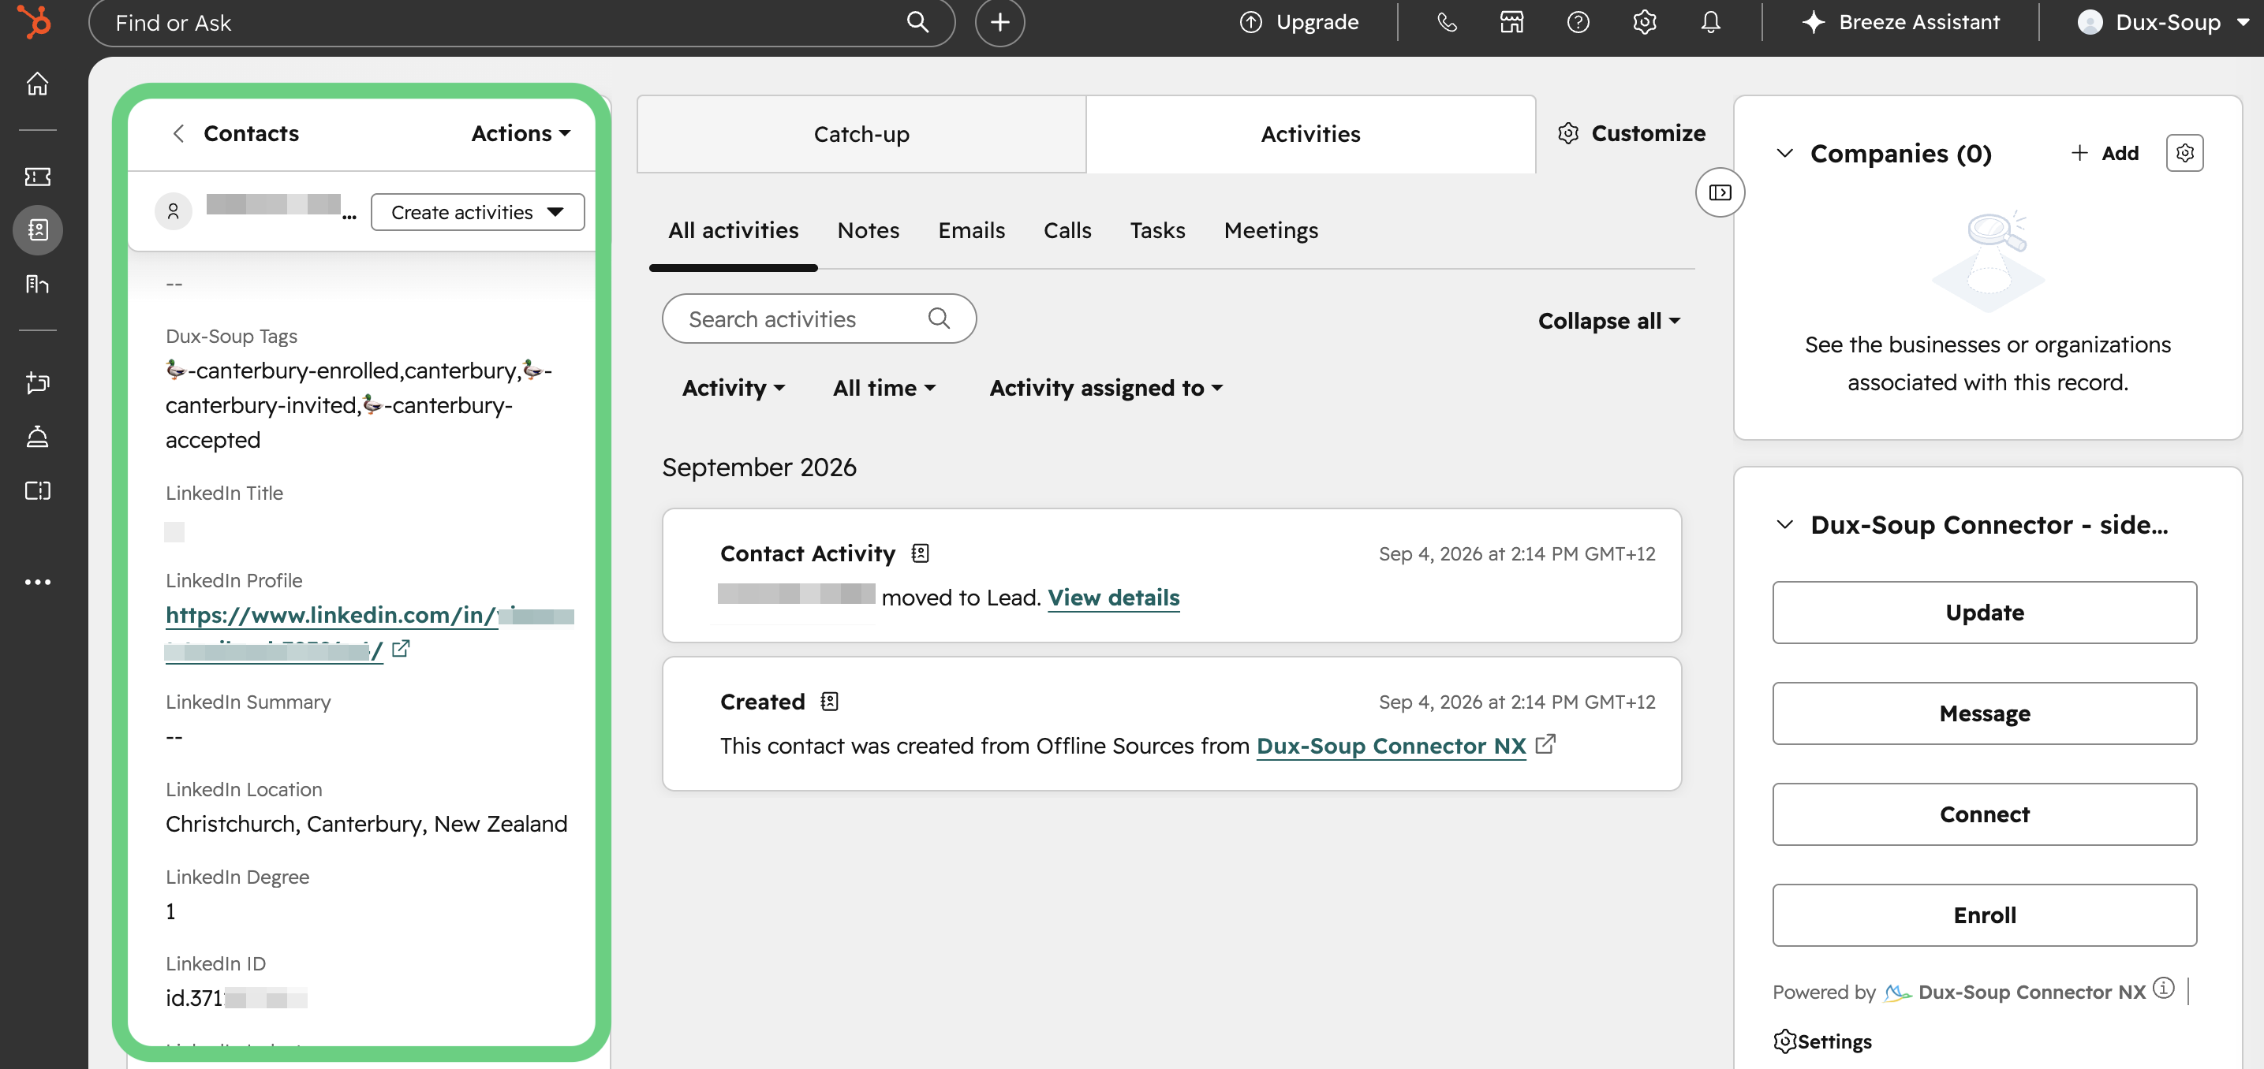Viewport: 2264px width, 1069px height.
Task: Open the All time filter dropdown
Action: tap(884, 388)
